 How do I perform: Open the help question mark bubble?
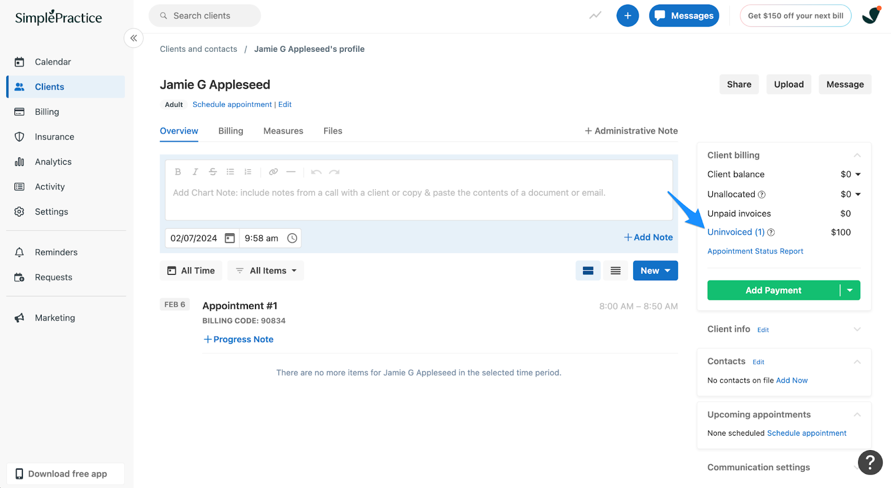click(870, 462)
